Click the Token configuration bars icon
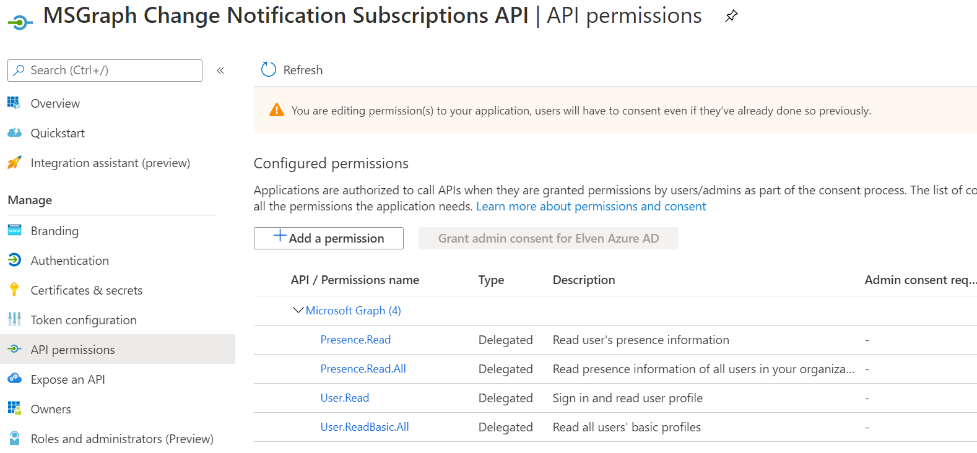Viewport: 977px width, 453px height. click(14, 319)
